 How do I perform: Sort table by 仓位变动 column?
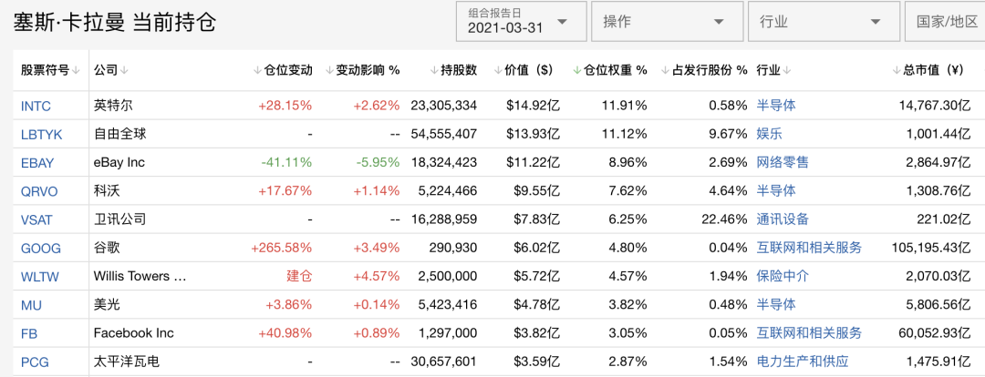283,70
